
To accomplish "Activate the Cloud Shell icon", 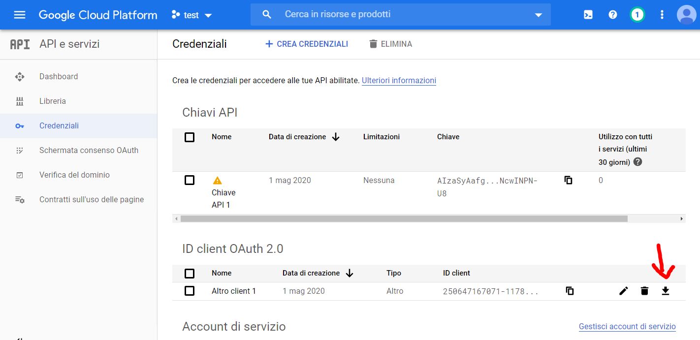I will tap(588, 15).
